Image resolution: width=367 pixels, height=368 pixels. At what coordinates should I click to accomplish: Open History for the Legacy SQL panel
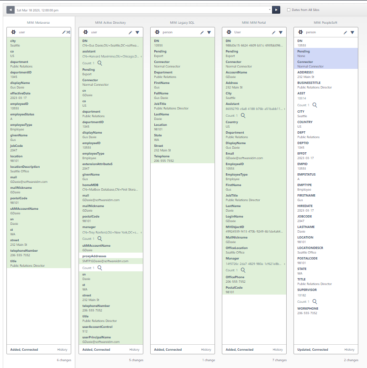[x=206, y=349]
